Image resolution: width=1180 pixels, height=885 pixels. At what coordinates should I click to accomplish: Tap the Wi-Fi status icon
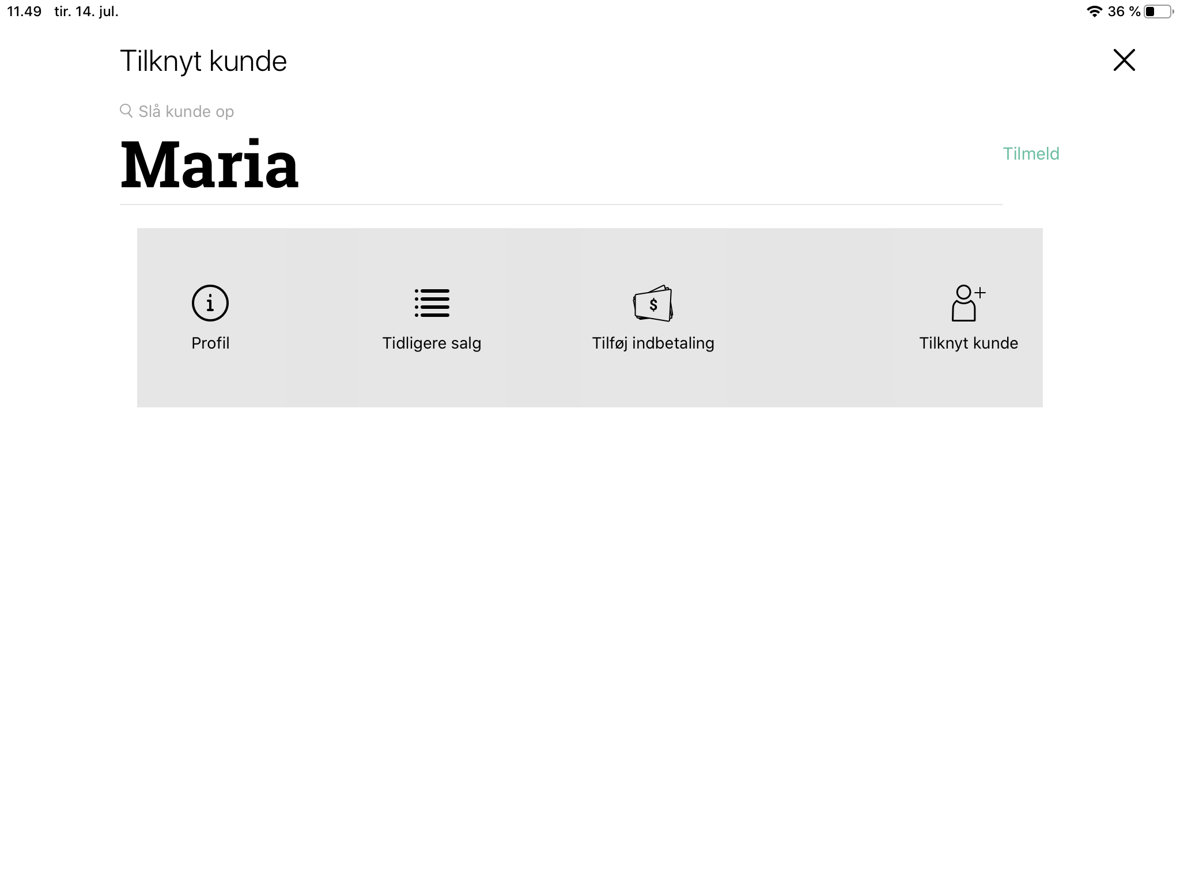(1094, 12)
